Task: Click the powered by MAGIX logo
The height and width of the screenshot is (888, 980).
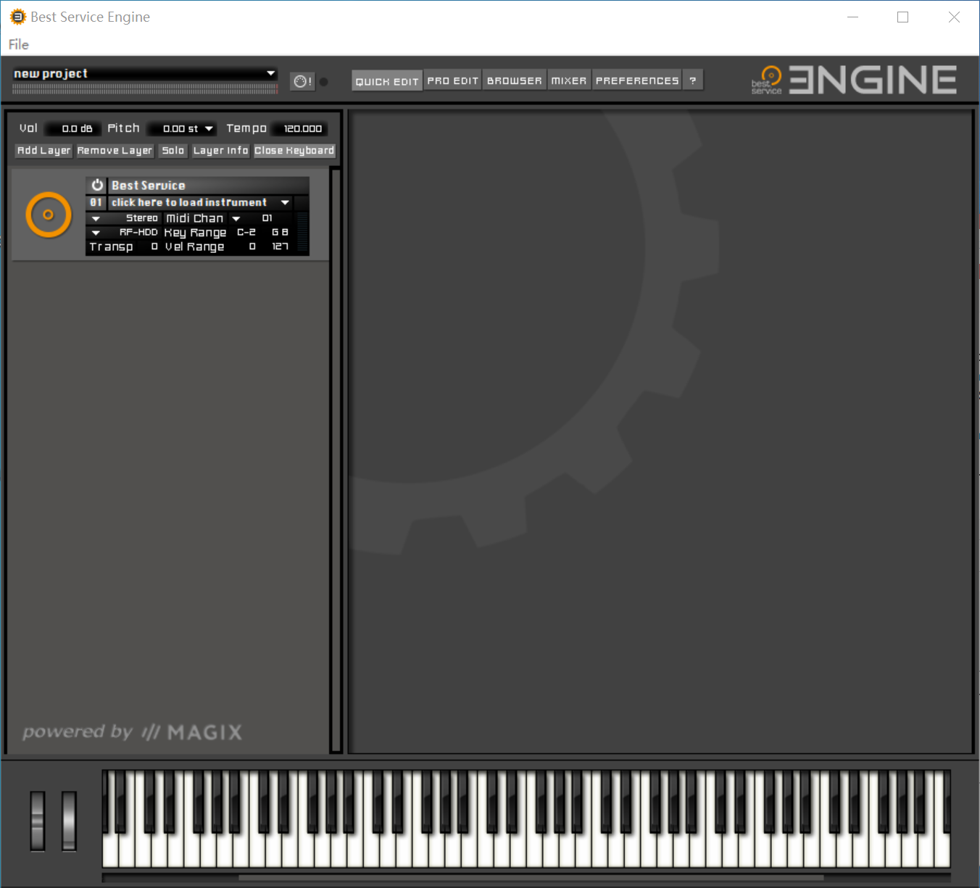Action: coord(133,732)
